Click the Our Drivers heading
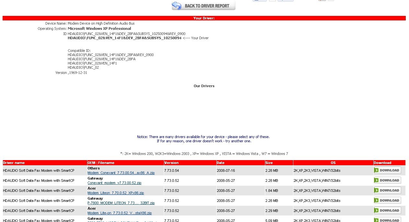Viewport: 409px width, 222px height. (x=204, y=86)
